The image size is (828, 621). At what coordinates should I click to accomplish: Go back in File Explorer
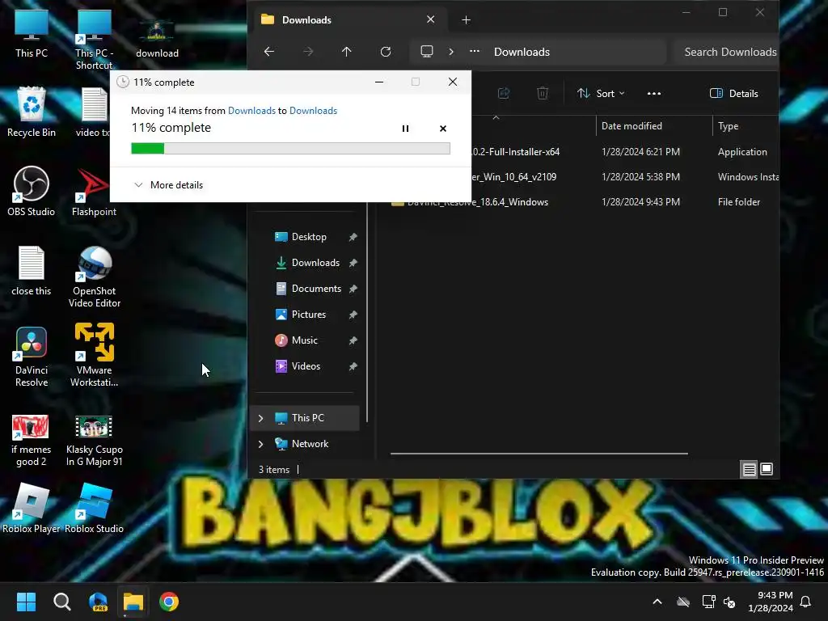(x=268, y=52)
